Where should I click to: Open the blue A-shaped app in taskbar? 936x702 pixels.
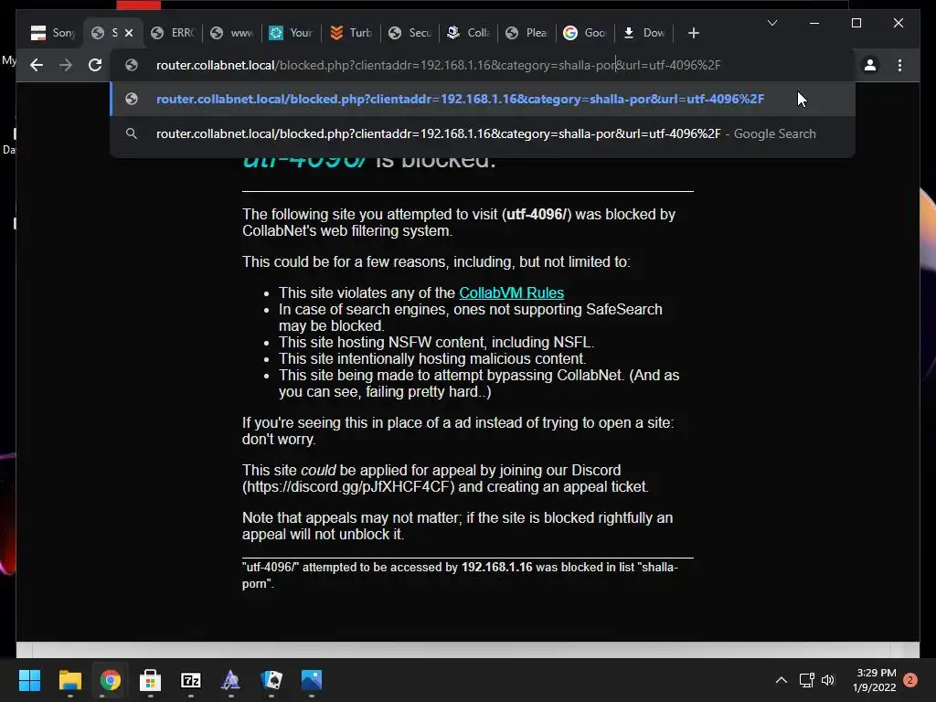pyautogui.click(x=230, y=680)
